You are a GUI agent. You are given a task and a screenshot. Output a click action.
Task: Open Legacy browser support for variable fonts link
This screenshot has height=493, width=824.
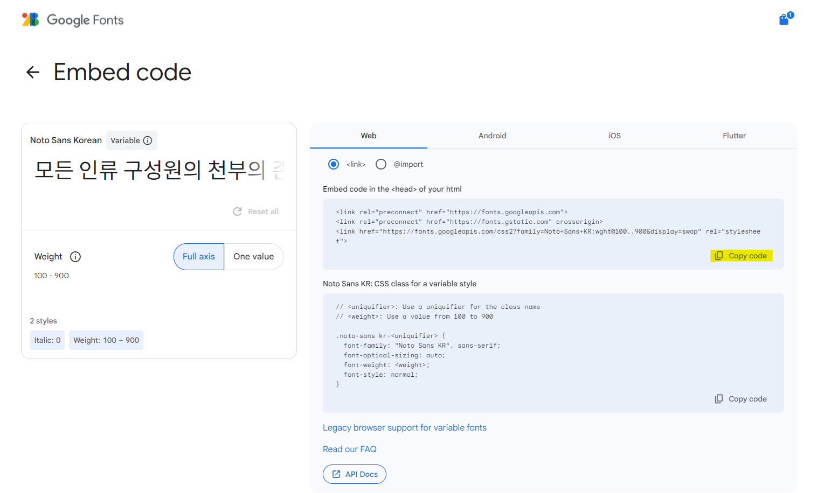coord(405,427)
